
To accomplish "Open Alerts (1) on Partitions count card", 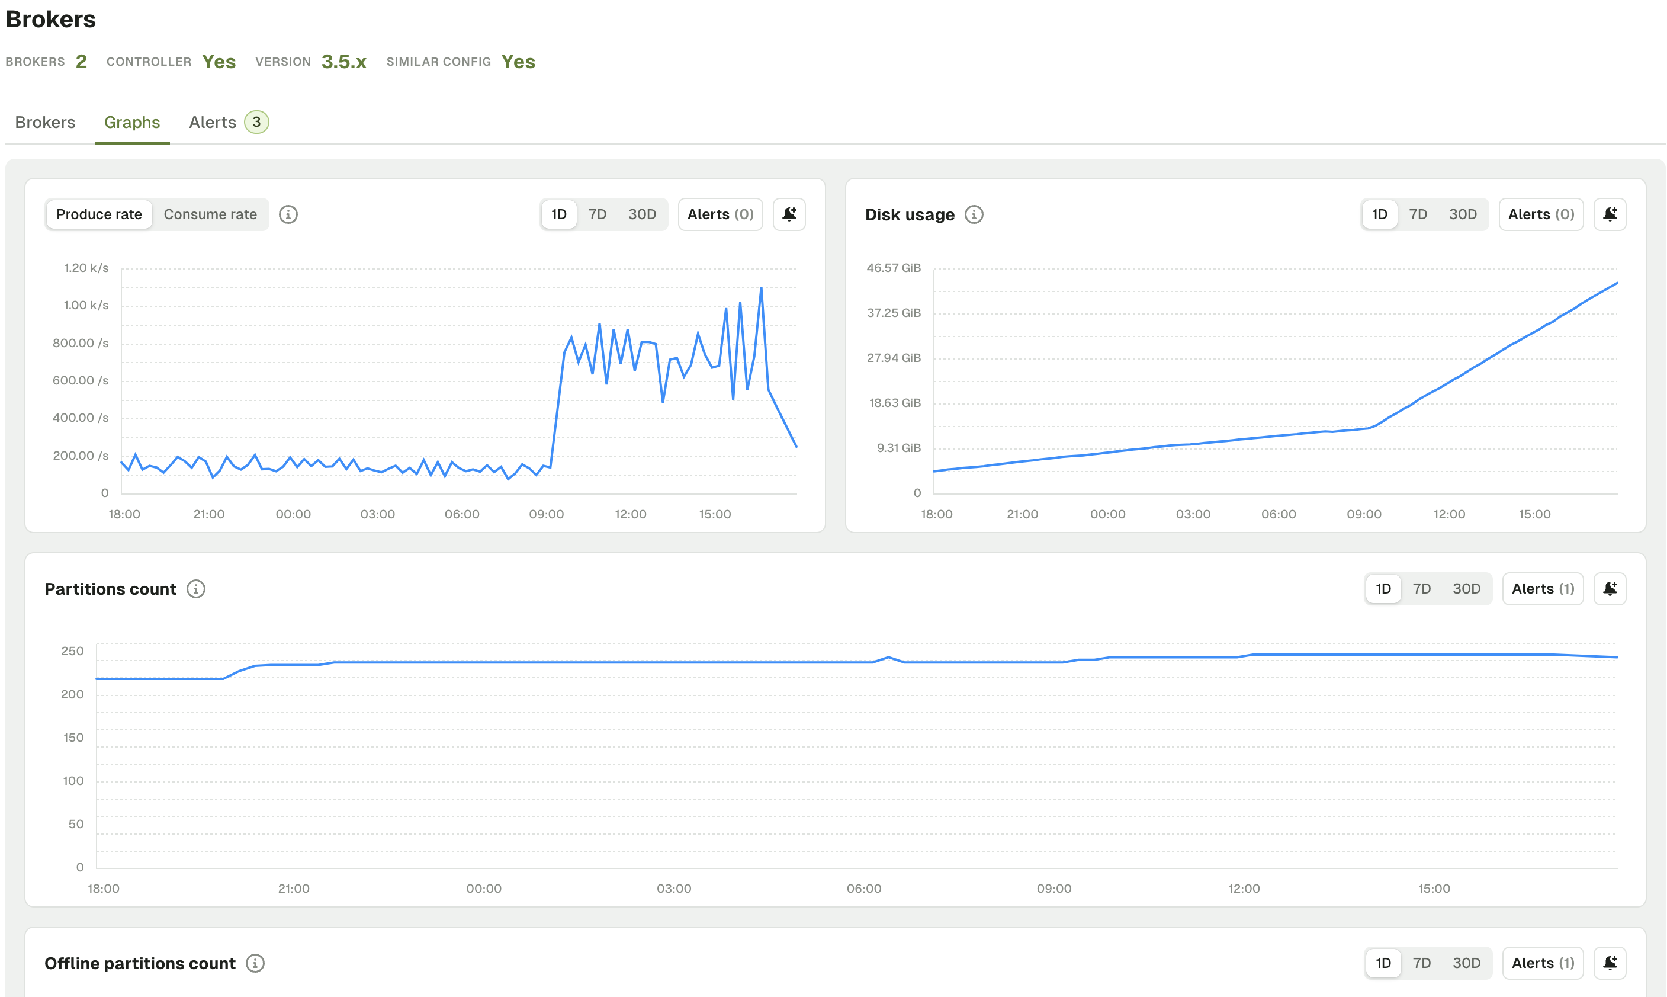I will [x=1542, y=589].
